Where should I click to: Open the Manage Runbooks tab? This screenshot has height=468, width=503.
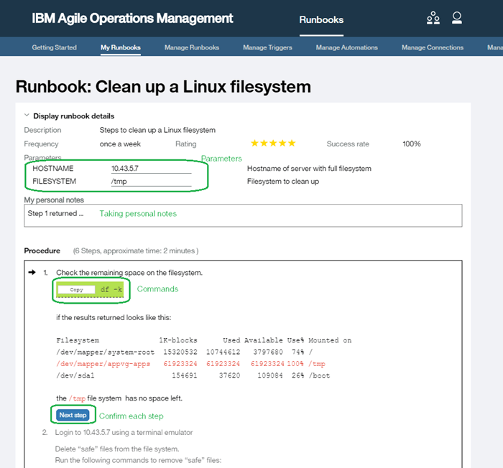[192, 47]
